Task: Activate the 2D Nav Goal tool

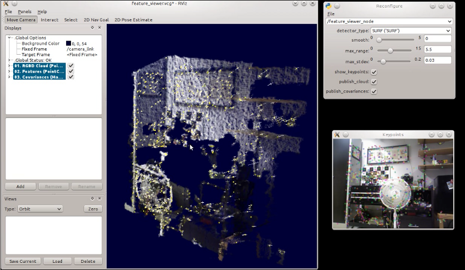Action: click(96, 20)
